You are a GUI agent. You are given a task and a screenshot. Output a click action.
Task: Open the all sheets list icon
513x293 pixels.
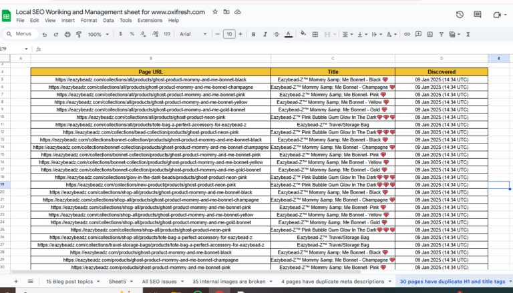click(31, 281)
